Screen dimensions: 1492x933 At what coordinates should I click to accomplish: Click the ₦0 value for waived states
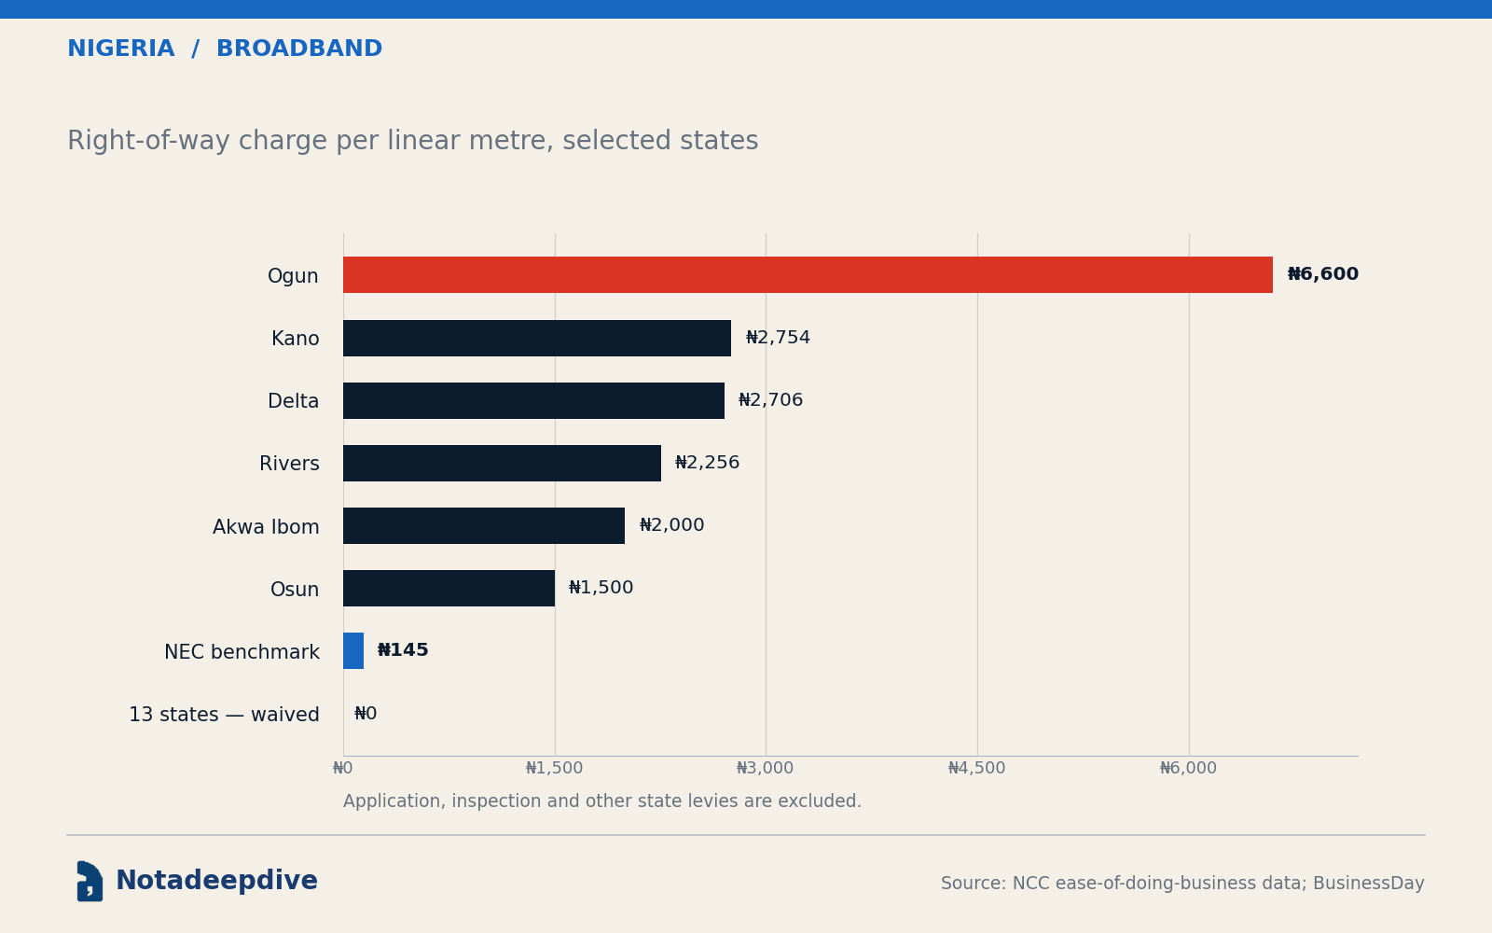(x=366, y=714)
